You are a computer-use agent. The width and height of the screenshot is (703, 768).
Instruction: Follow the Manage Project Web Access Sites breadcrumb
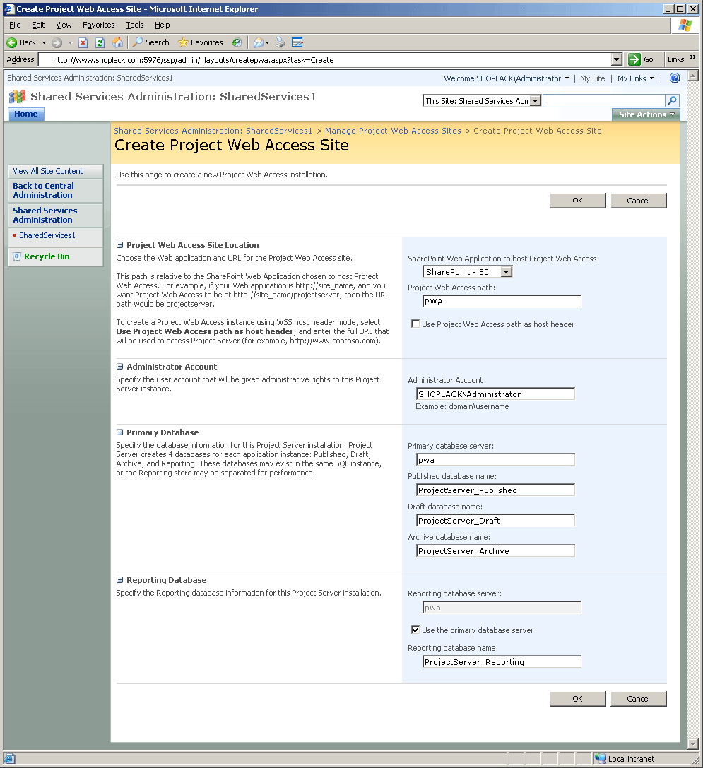394,131
